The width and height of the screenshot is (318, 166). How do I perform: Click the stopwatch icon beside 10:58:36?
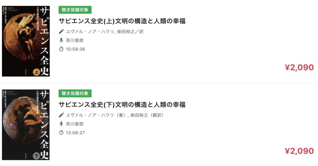tap(61, 49)
